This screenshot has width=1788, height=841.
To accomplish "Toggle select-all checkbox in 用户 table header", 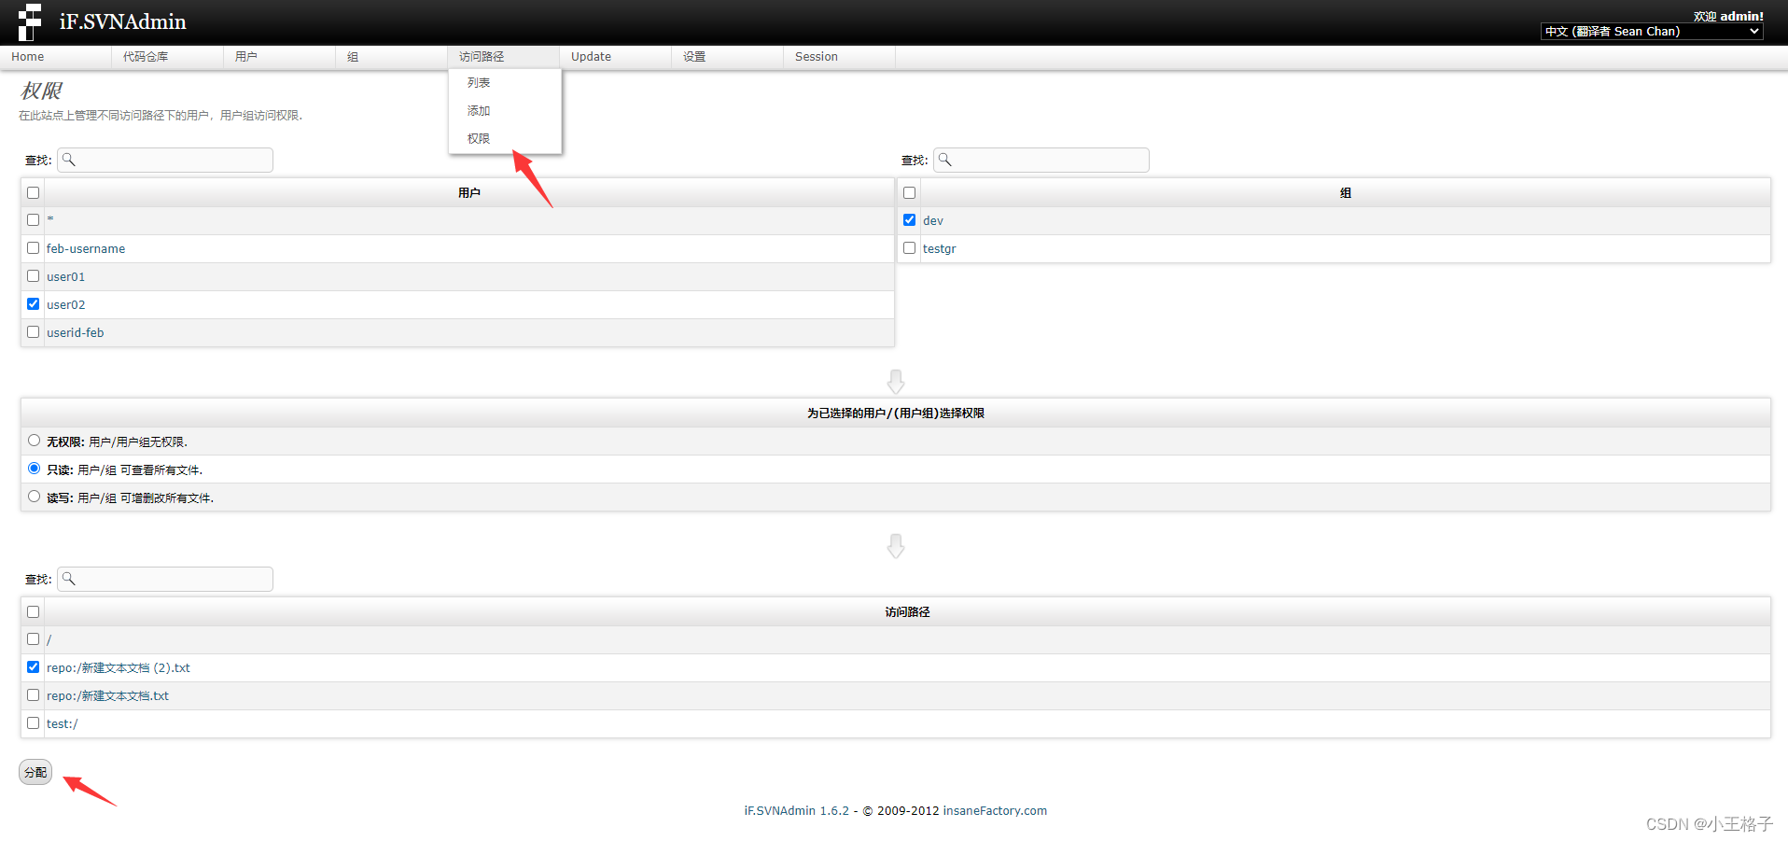I will 34,192.
